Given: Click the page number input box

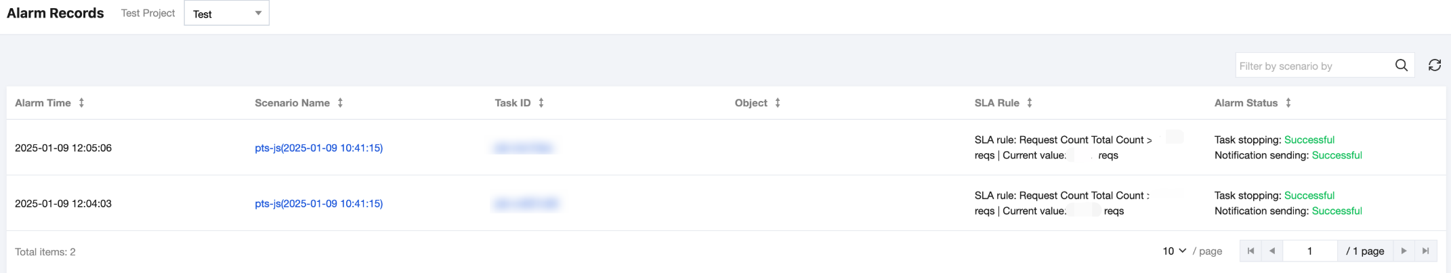Looking at the screenshot, I should click(x=1309, y=251).
